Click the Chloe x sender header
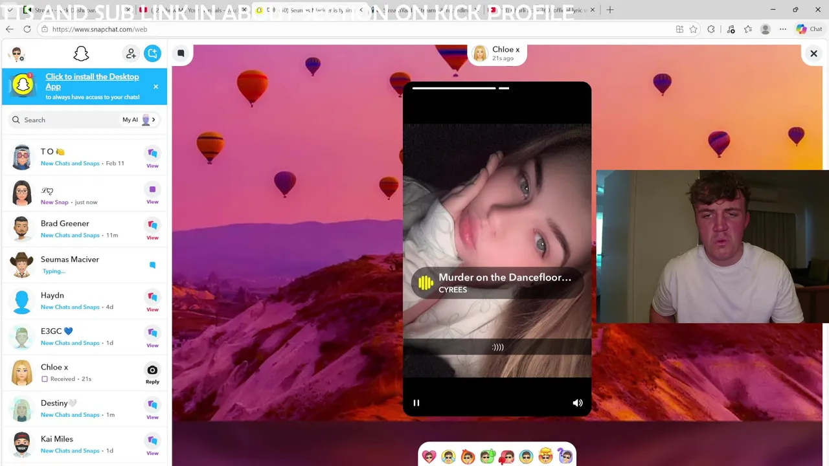Image resolution: width=829 pixels, height=466 pixels. 497,54
